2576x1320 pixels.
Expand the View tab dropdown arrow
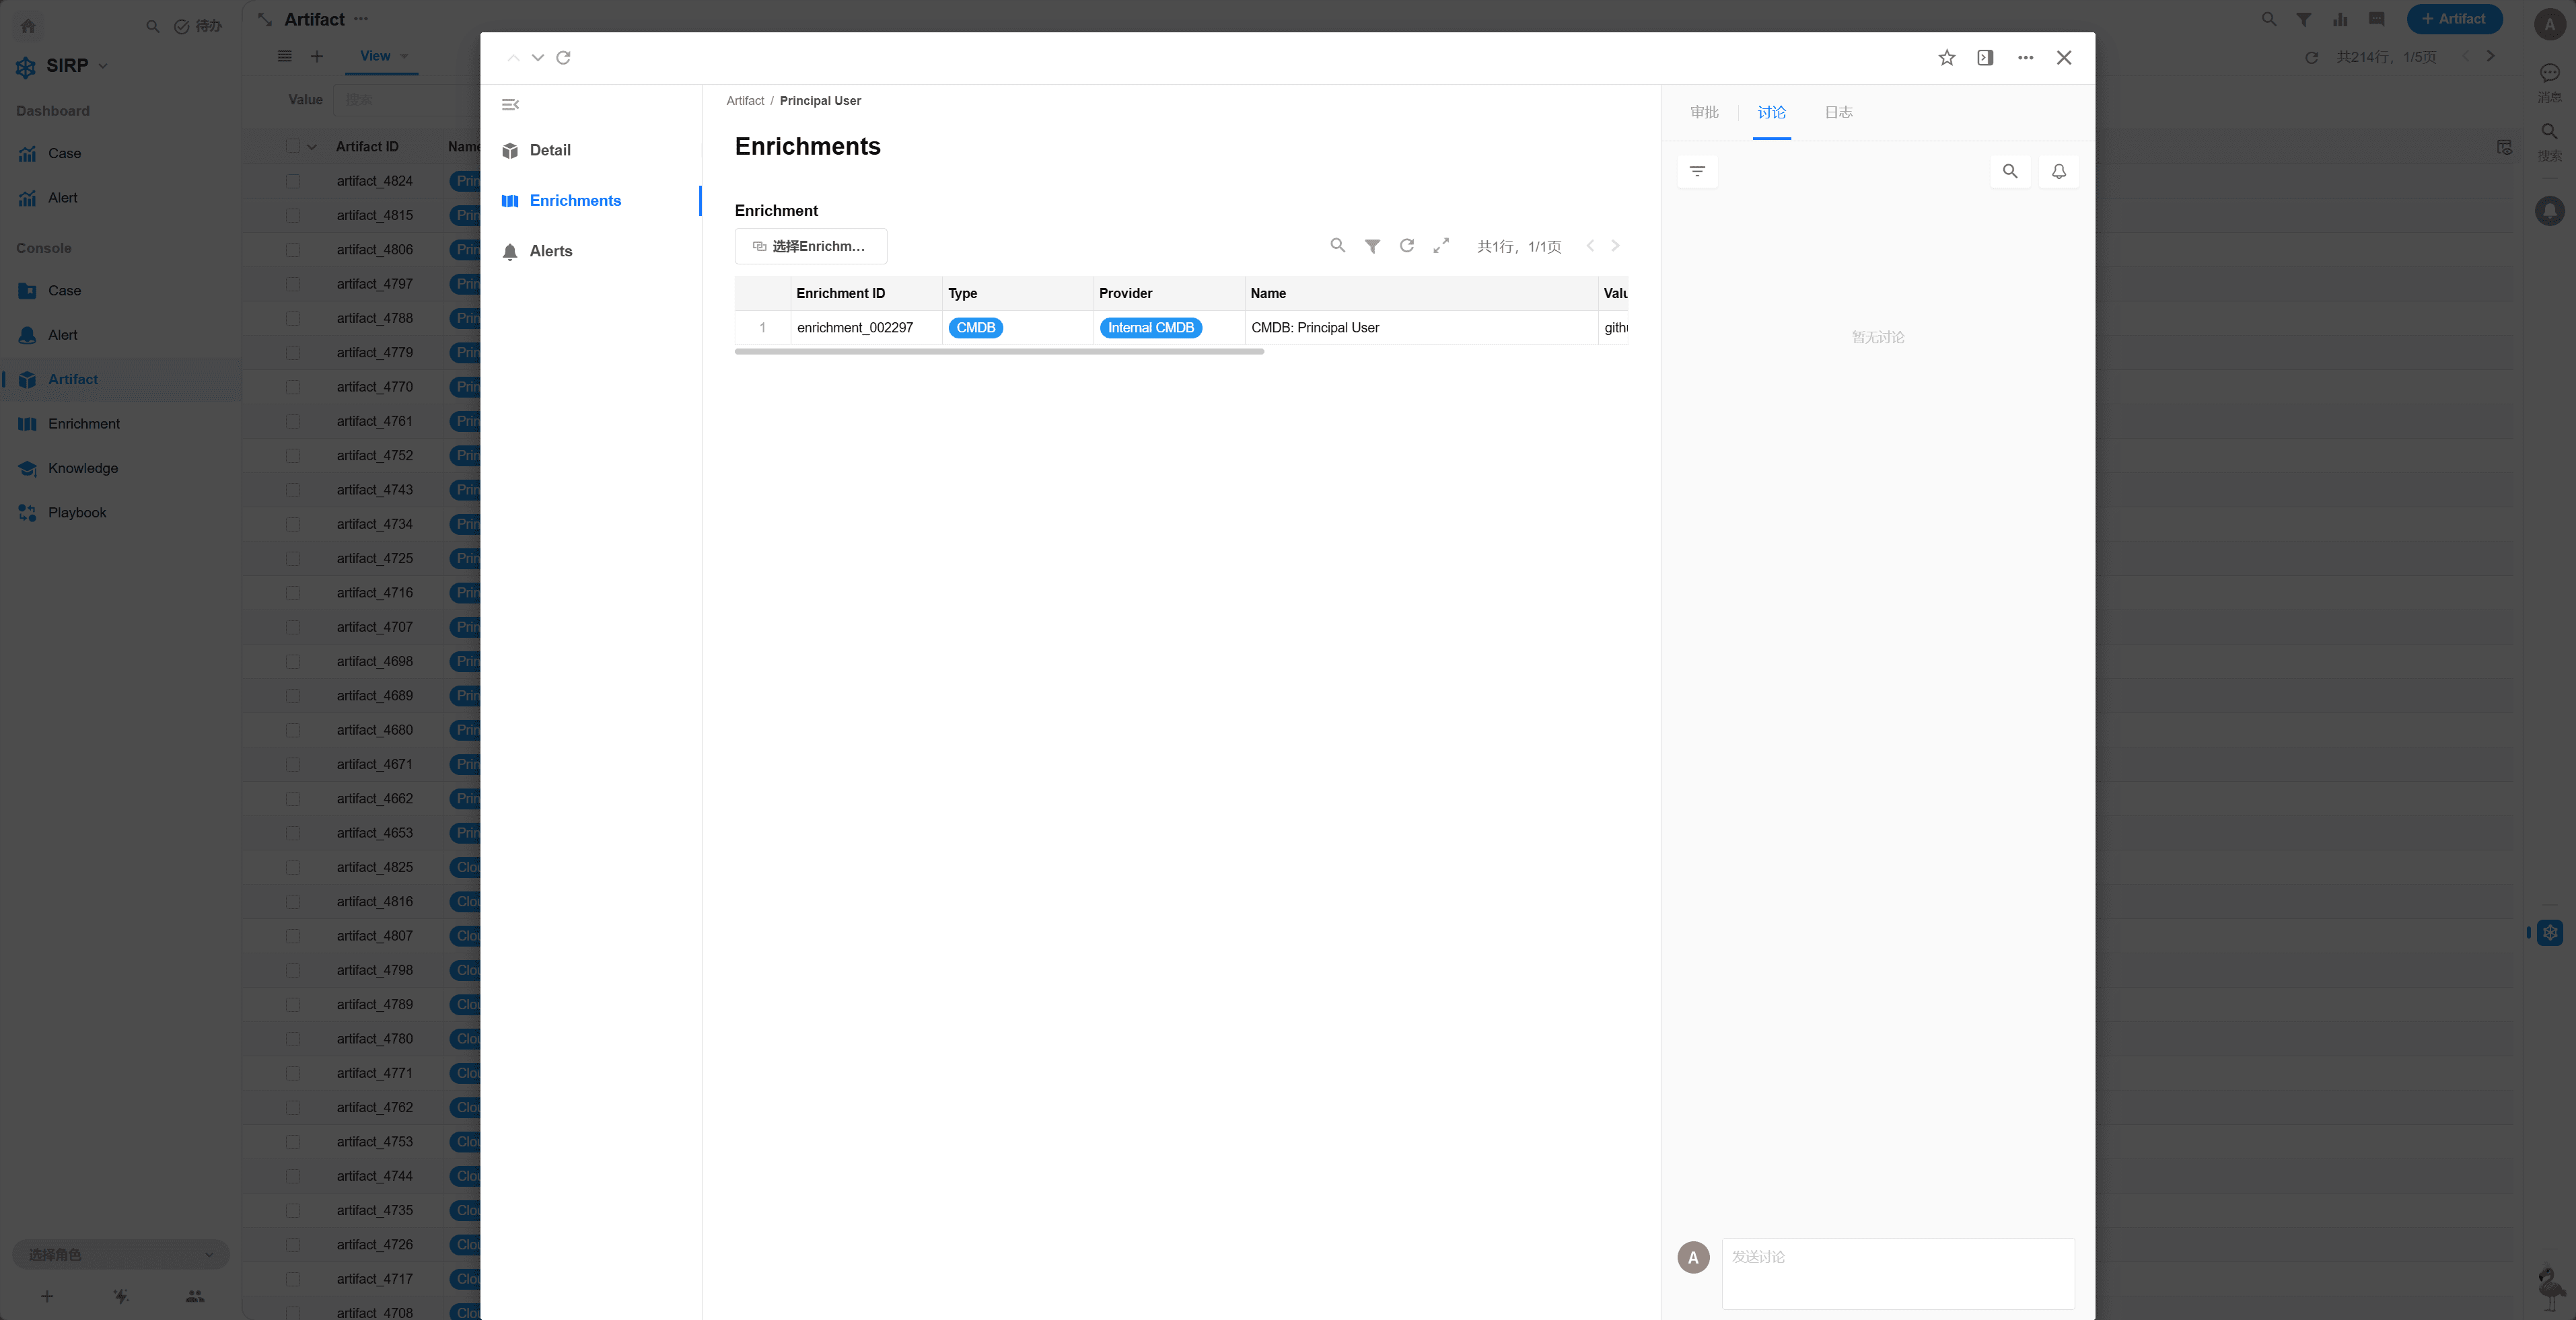coord(404,57)
